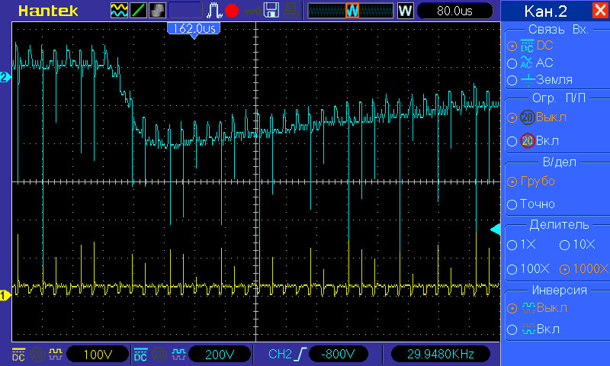
Task: Set probe divider to 10X
Action: coord(577,245)
